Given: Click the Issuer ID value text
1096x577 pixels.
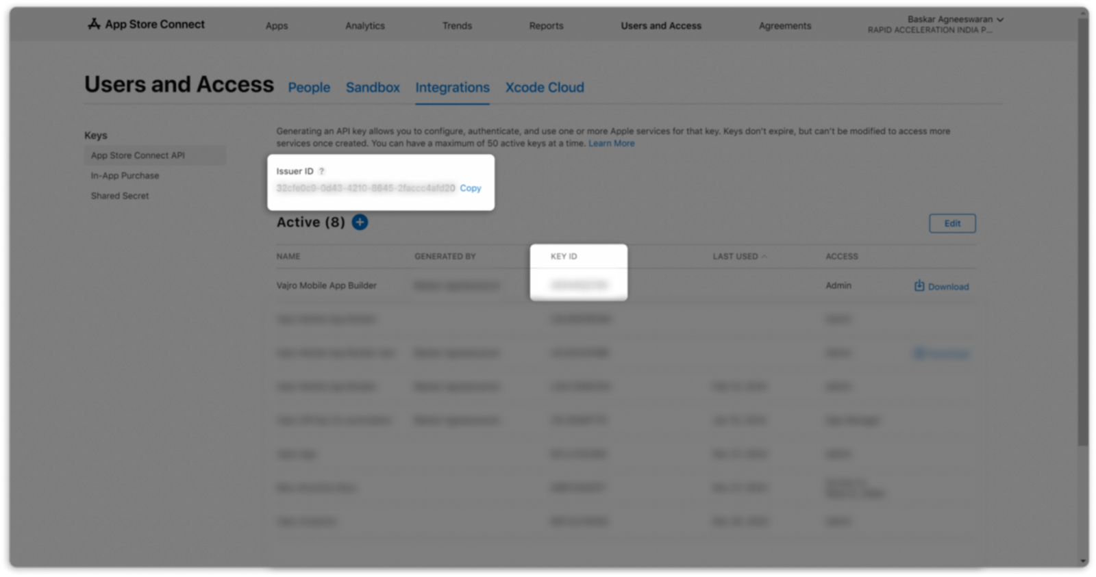Looking at the screenshot, I should point(366,188).
